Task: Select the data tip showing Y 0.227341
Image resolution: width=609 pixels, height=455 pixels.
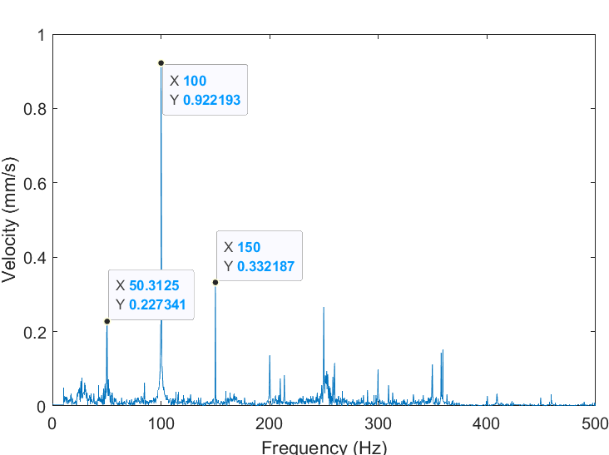Action: tap(151, 294)
